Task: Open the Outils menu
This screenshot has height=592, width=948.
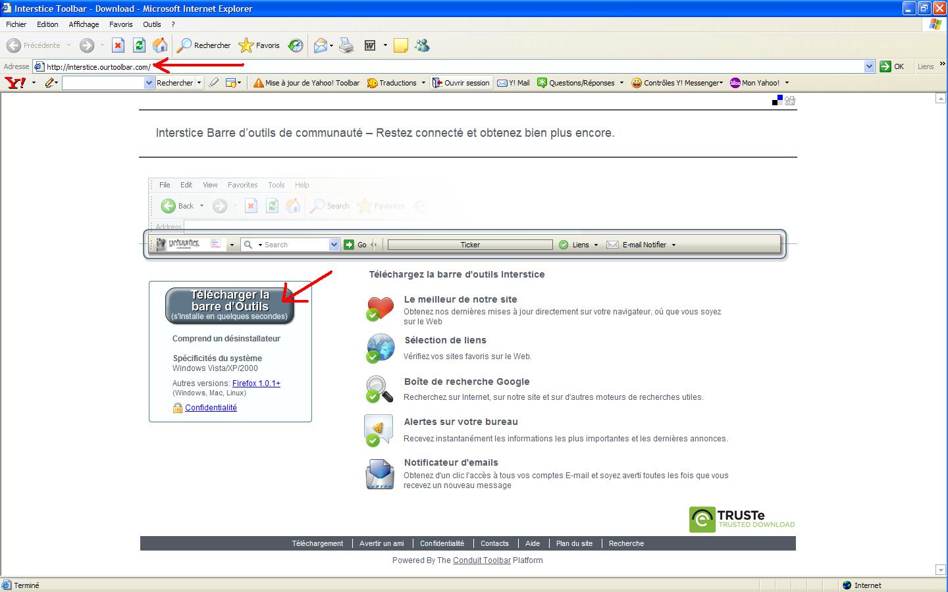Action: tap(152, 24)
